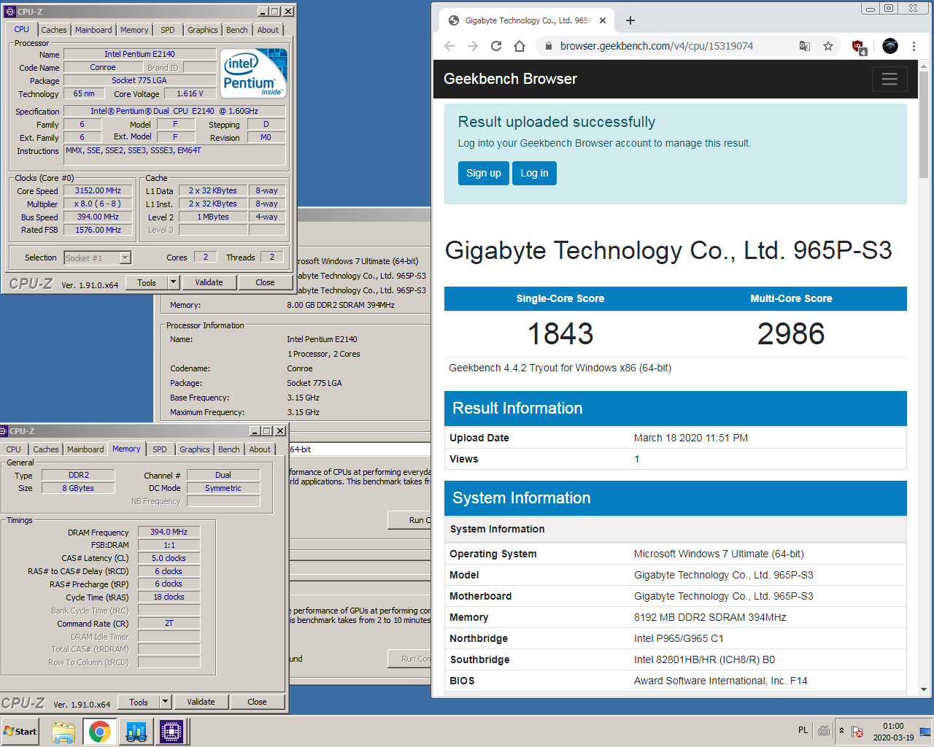This screenshot has height=747, width=934.
Task: Click Tools button in top CPU-Z window
Action: point(147,282)
